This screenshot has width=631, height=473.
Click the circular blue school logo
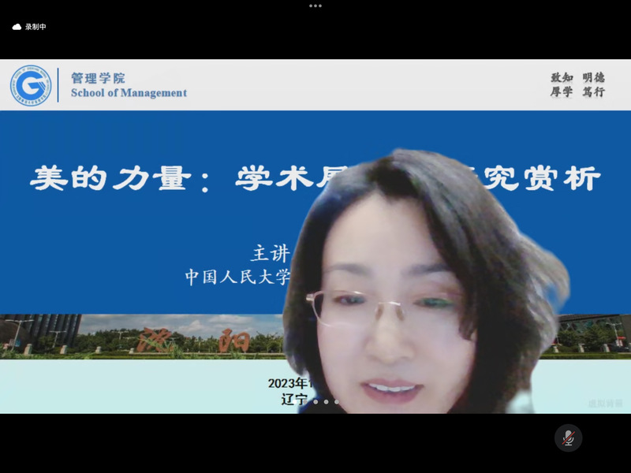click(29, 85)
